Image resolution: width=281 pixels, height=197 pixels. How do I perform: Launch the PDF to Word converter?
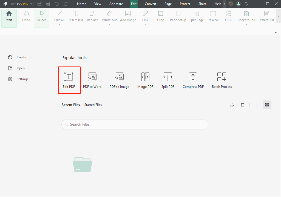click(92, 80)
